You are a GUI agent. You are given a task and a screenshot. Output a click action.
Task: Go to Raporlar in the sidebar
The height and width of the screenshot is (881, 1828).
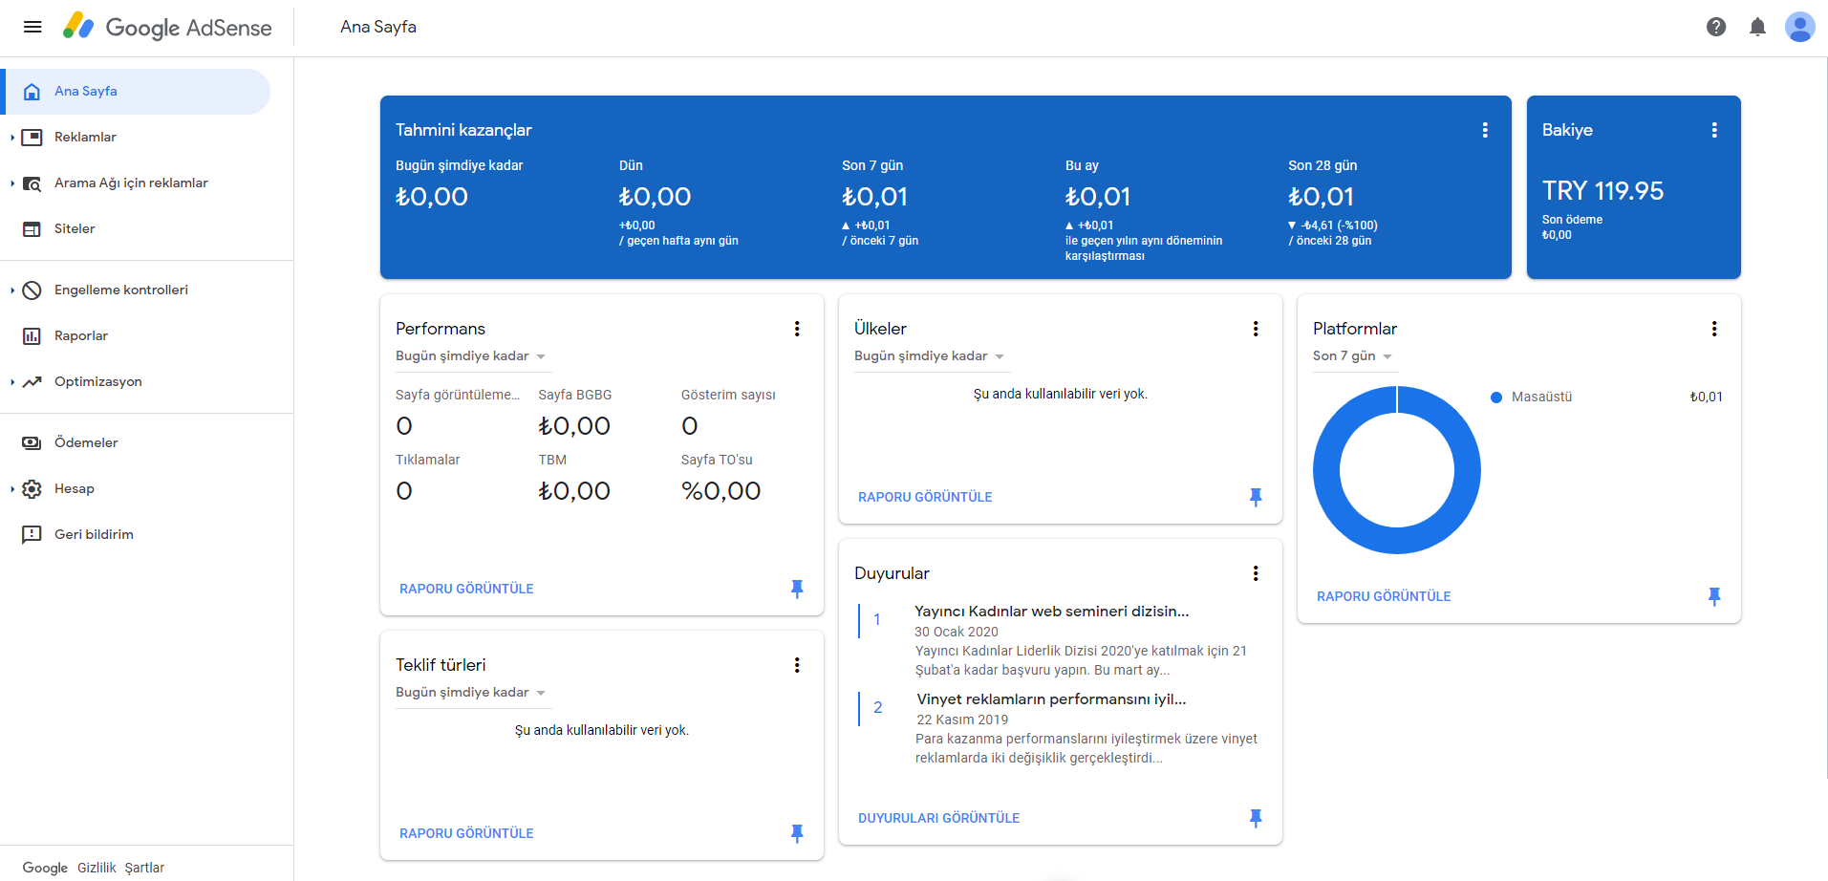(81, 335)
